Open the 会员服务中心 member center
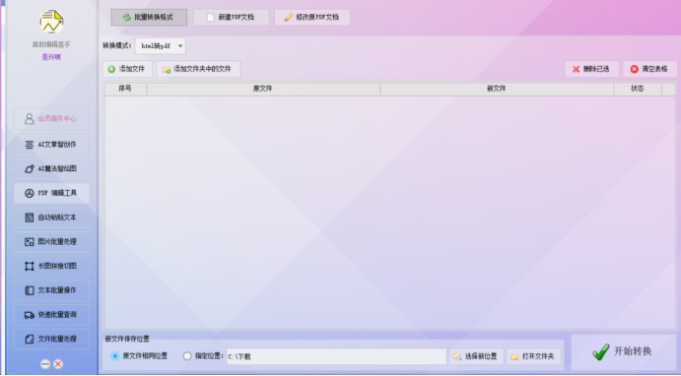This screenshot has width=681, height=376. 51,119
